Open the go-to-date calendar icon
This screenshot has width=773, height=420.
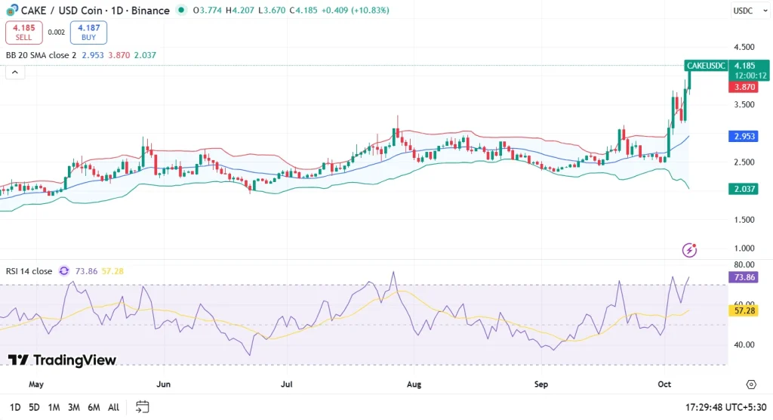(142, 407)
